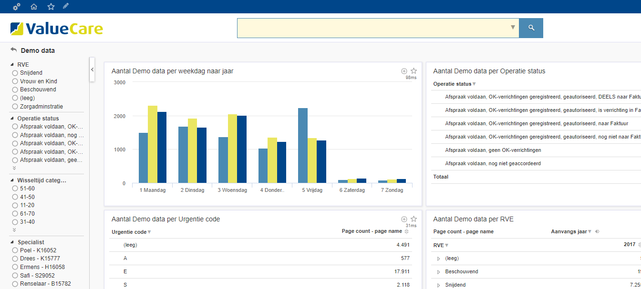Open the settings gears icon
The image size is (641, 289).
click(17, 7)
